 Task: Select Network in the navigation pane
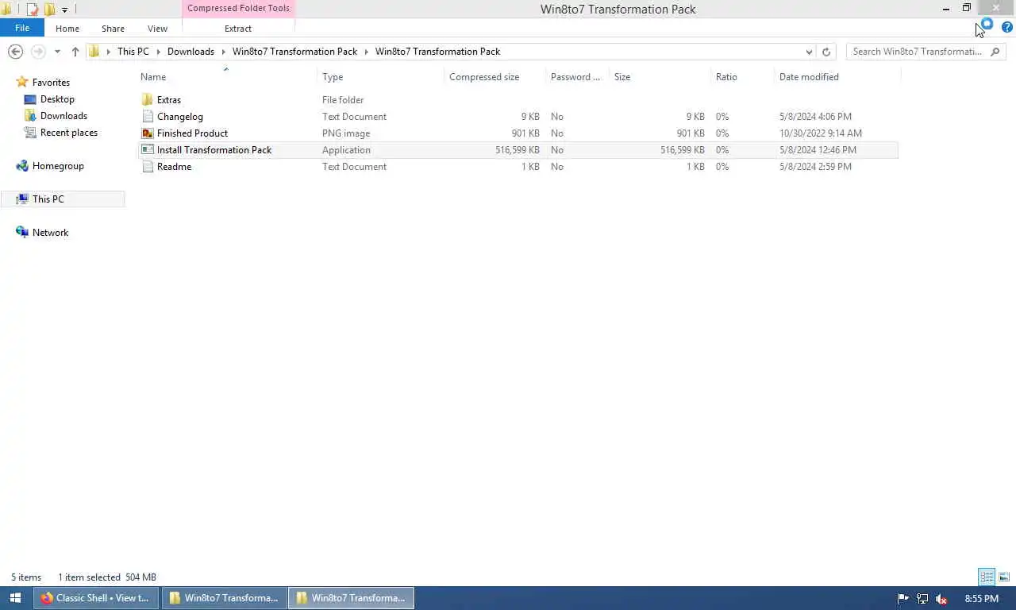click(x=50, y=233)
